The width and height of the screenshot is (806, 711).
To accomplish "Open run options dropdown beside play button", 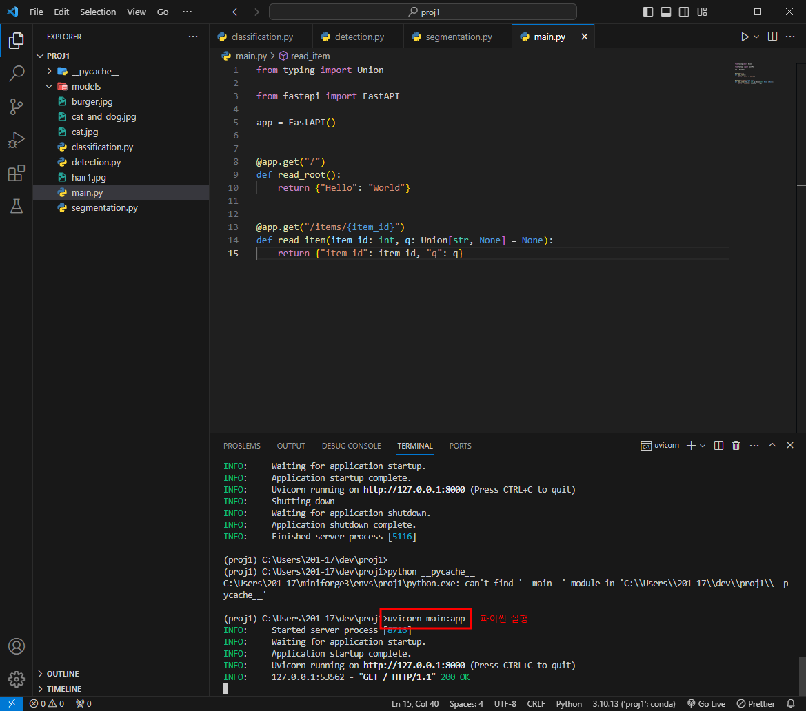I will pos(756,37).
